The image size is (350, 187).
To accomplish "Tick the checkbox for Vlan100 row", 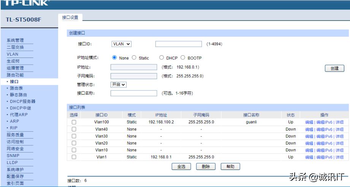I will click(x=74, y=122).
